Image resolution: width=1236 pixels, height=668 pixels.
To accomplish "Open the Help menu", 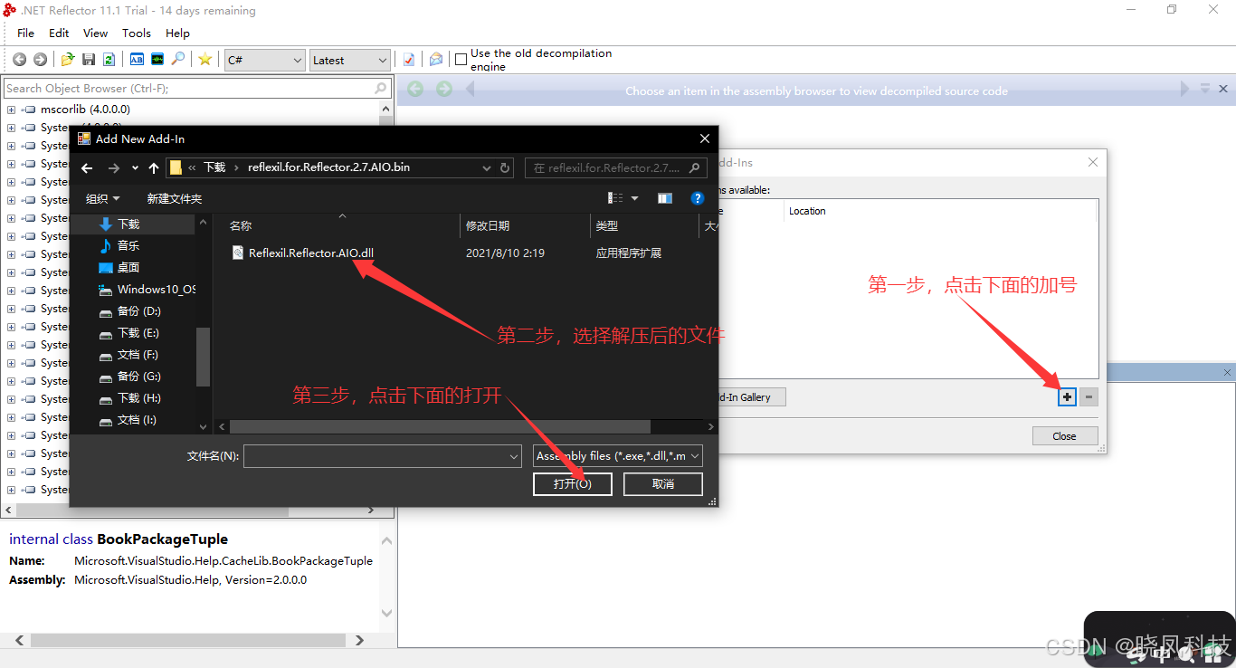I will click(x=177, y=33).
